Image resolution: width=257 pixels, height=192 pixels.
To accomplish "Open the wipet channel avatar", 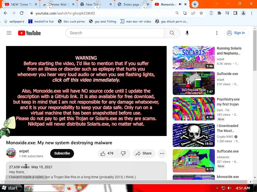I will click(11, 153).
